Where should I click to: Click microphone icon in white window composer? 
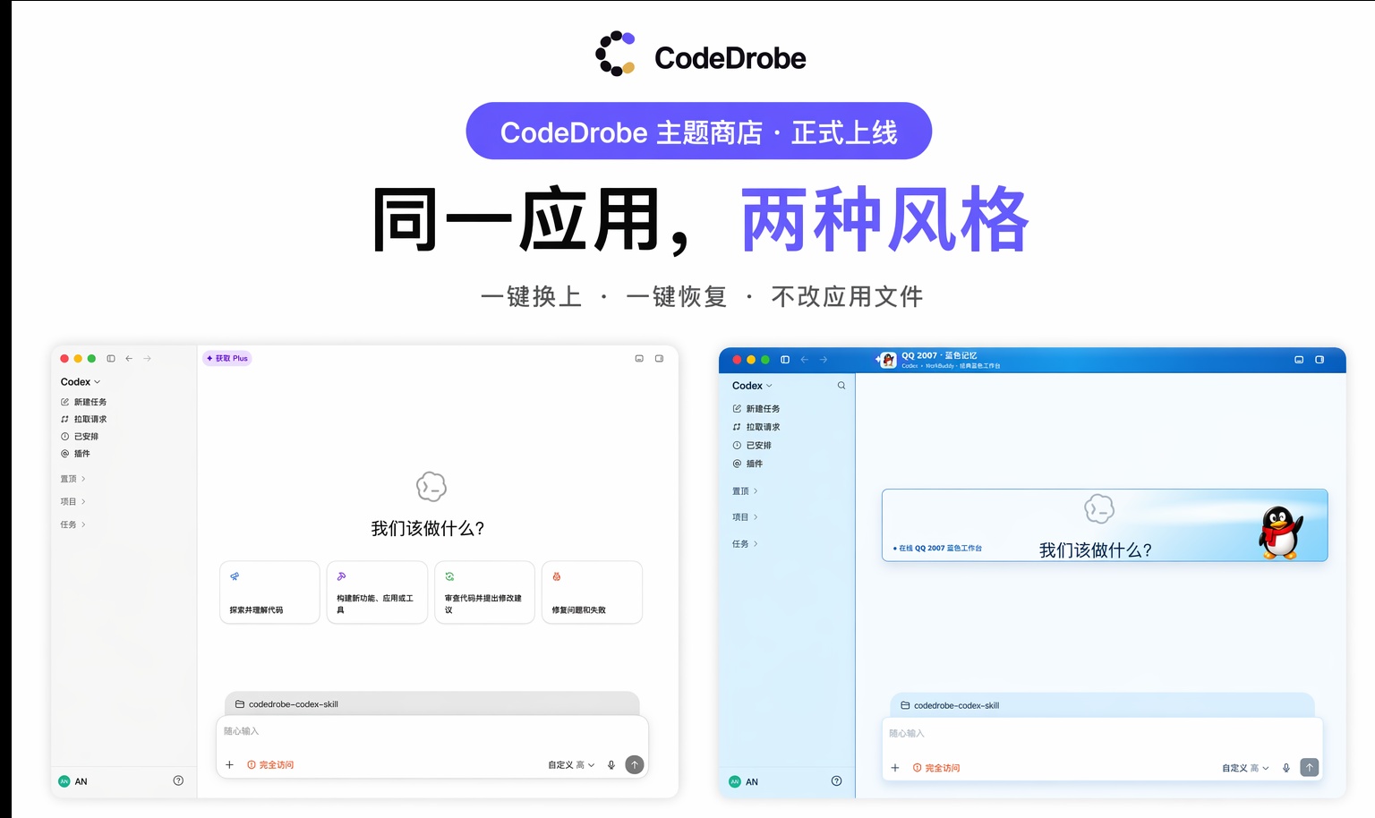point(611,764)
